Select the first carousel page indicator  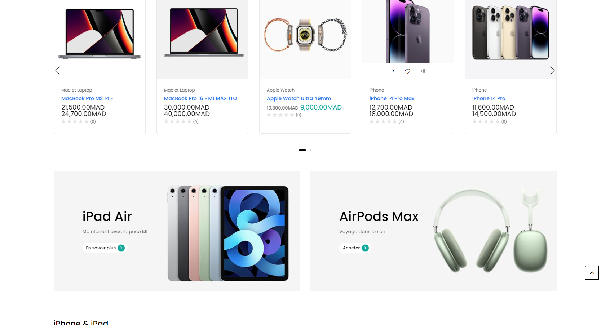click(x=302, y=150)
